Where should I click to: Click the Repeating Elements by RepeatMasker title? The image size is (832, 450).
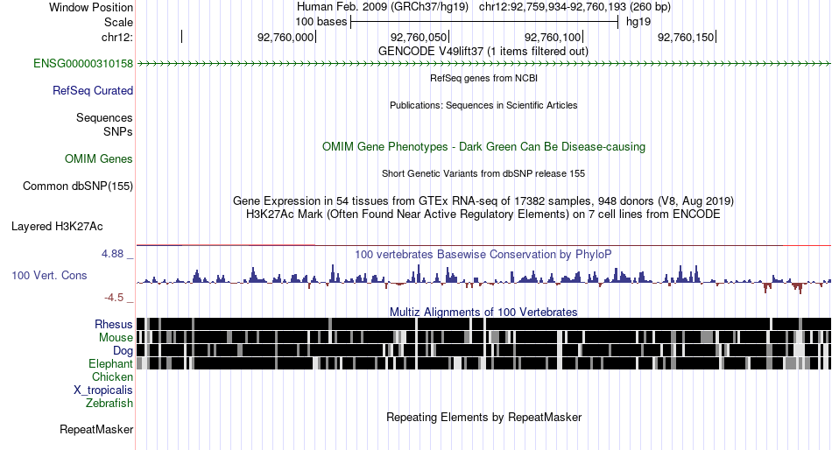point(483,417)
